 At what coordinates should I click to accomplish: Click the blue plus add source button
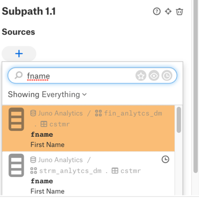click(x=19, y=54)
